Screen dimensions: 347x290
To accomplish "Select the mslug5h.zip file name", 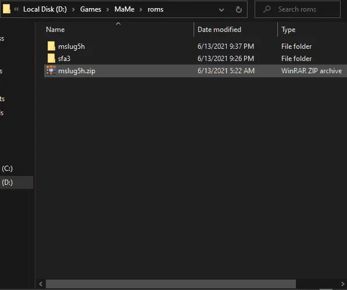I will [x=77, y=71].
